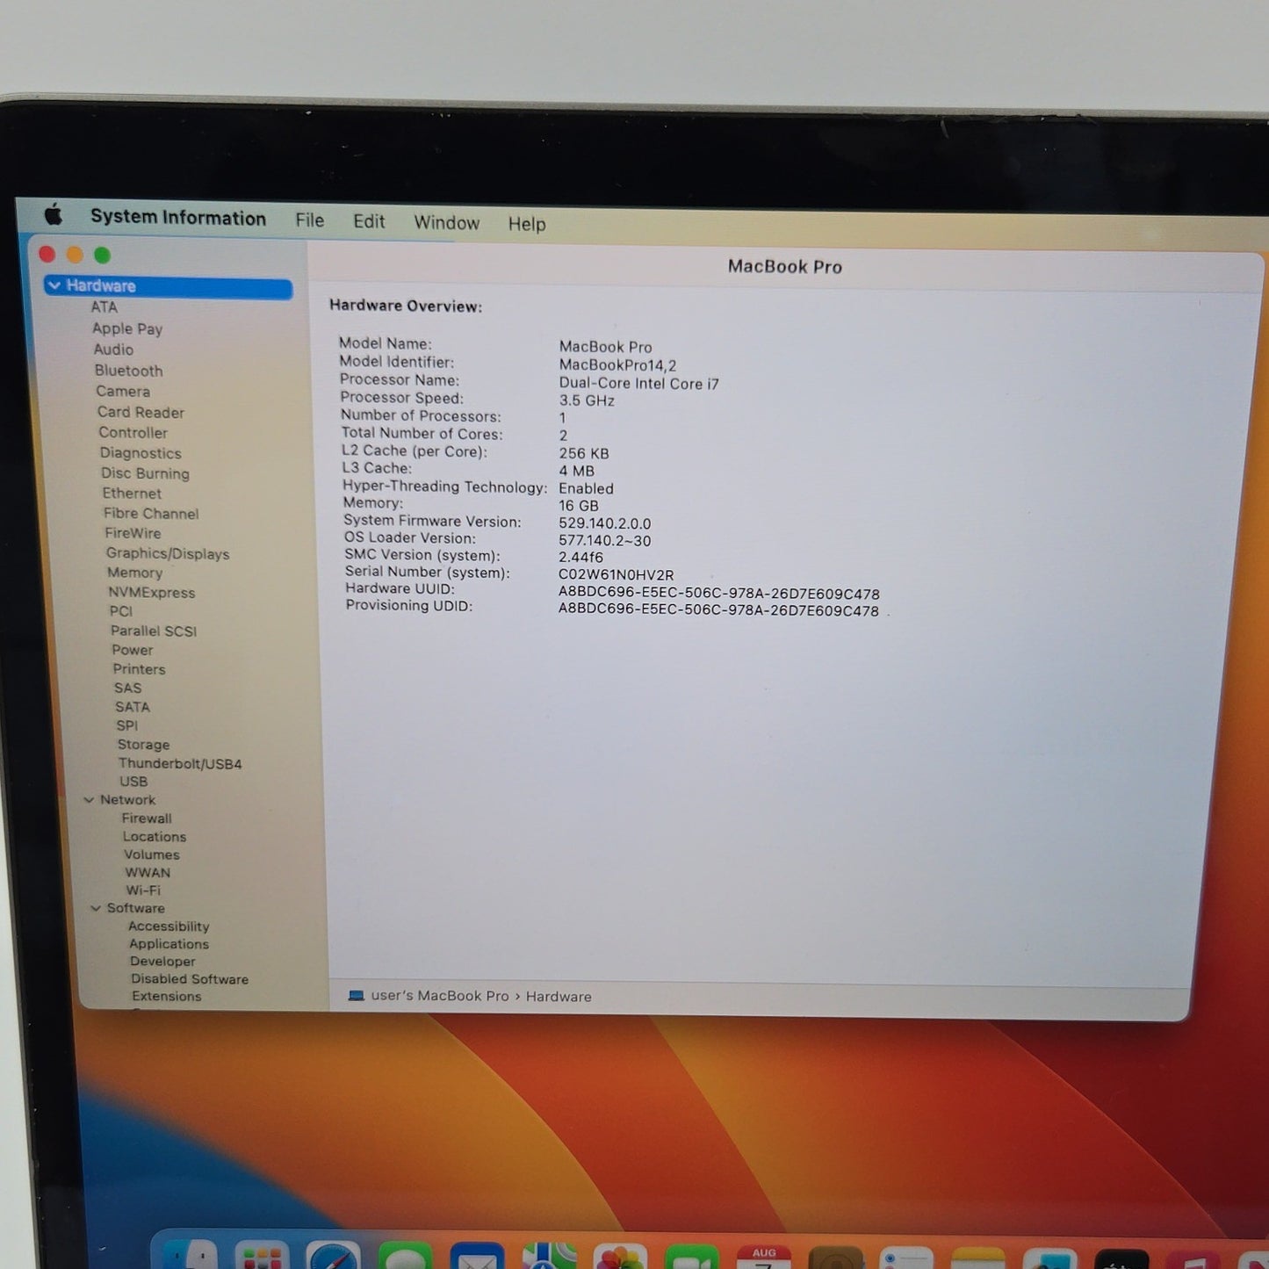This screenshot has width=1269, height=1269.
Task: Click the model identifier MacBookPro14,2
Action: tap(618, 365)
